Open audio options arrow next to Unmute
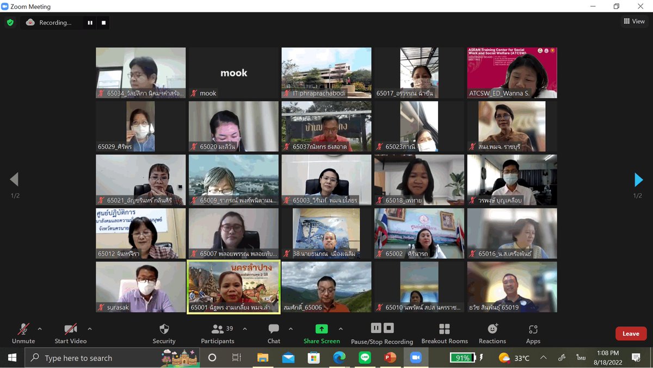 [x=40, y=329]
